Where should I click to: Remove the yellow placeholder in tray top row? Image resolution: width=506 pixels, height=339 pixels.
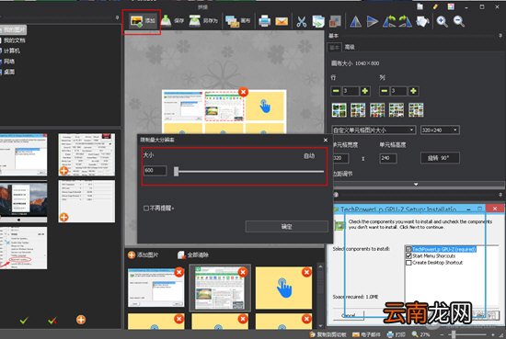pos(306,272)
